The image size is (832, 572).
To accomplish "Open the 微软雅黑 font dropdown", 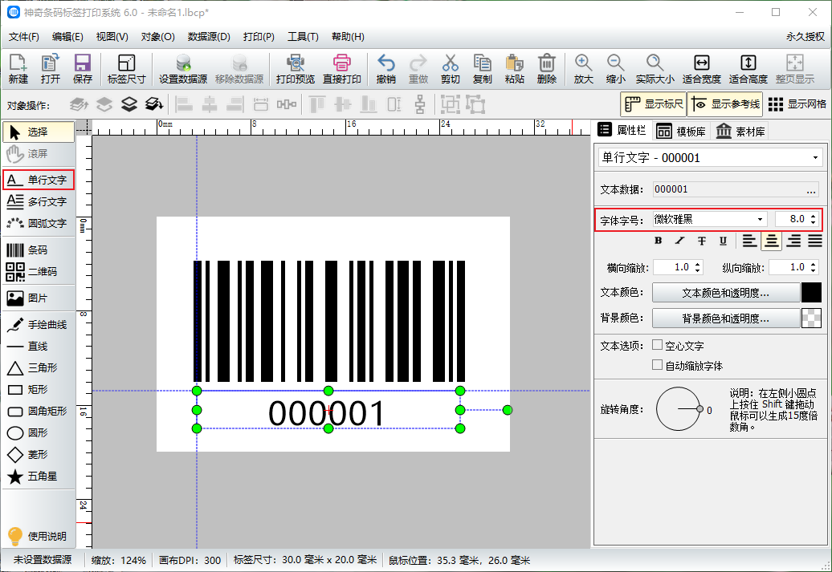I will 760,219.
